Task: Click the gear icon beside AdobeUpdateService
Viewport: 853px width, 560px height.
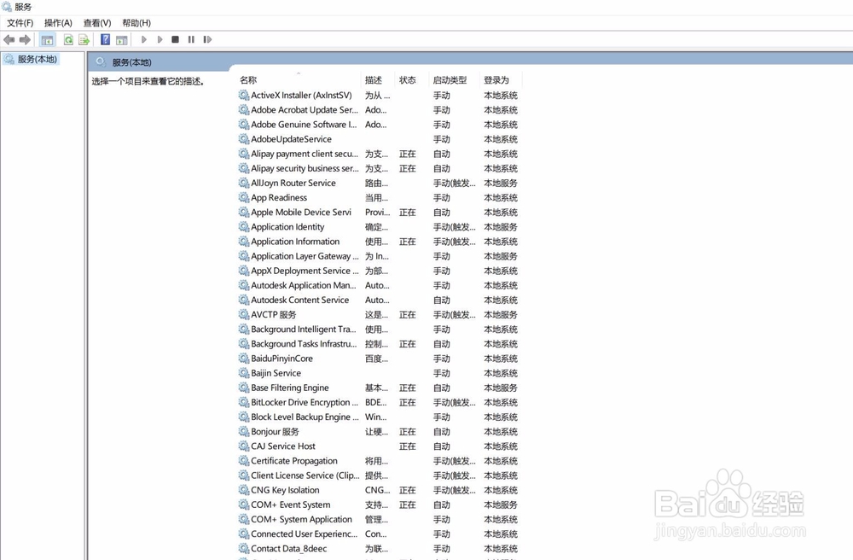Action: [244, 139]
